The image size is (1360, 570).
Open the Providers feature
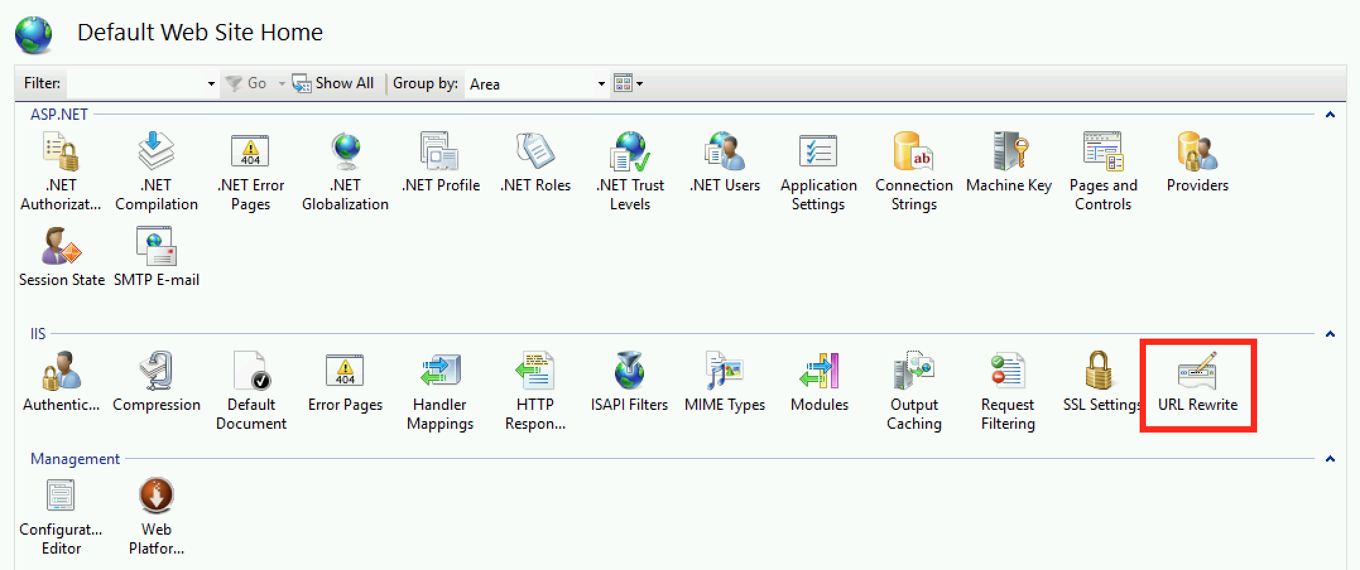click(1198, 161)
